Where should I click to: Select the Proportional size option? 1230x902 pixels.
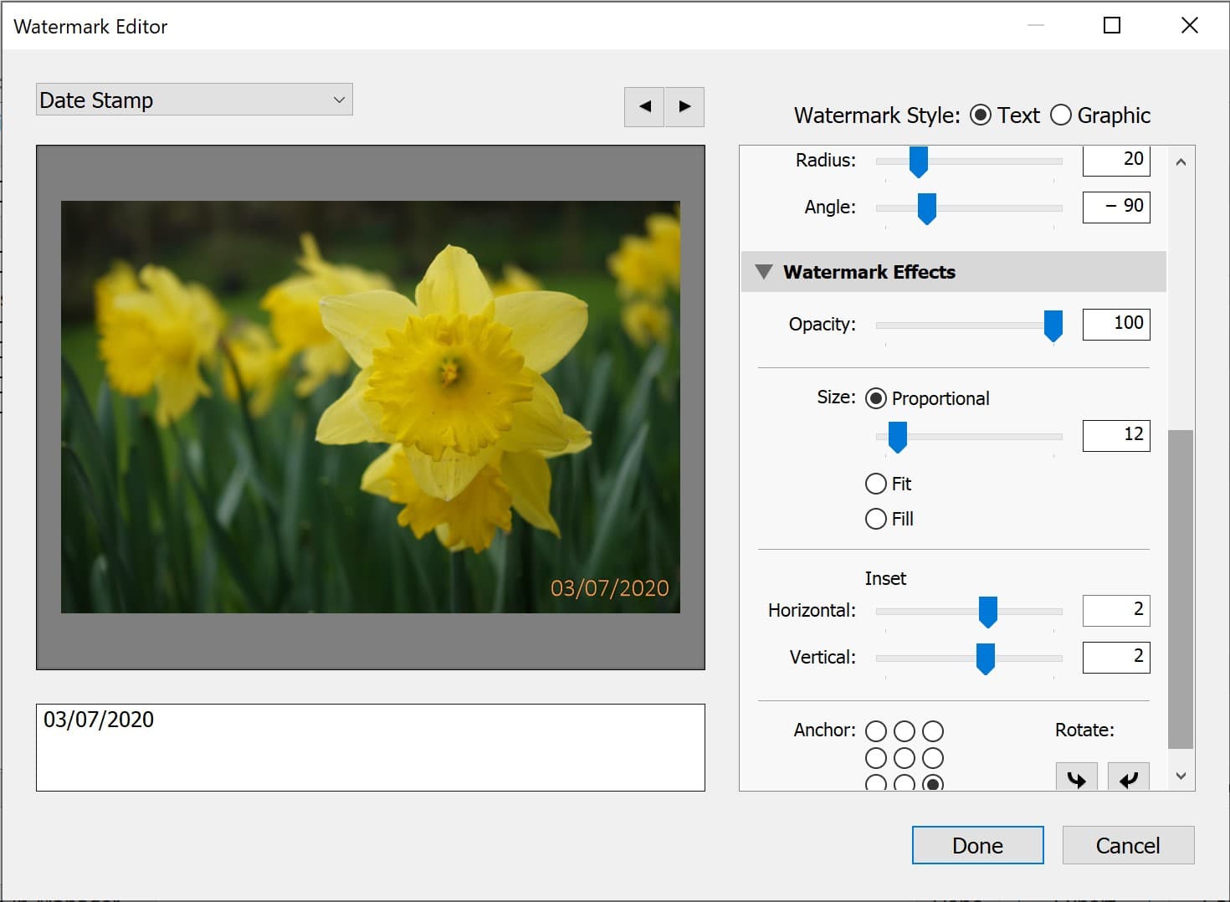point(875,398)
